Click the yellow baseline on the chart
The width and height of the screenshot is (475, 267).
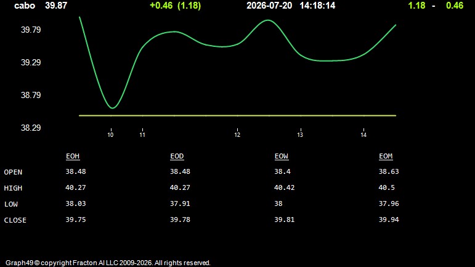pyautogui.click(x=238, y=115)
